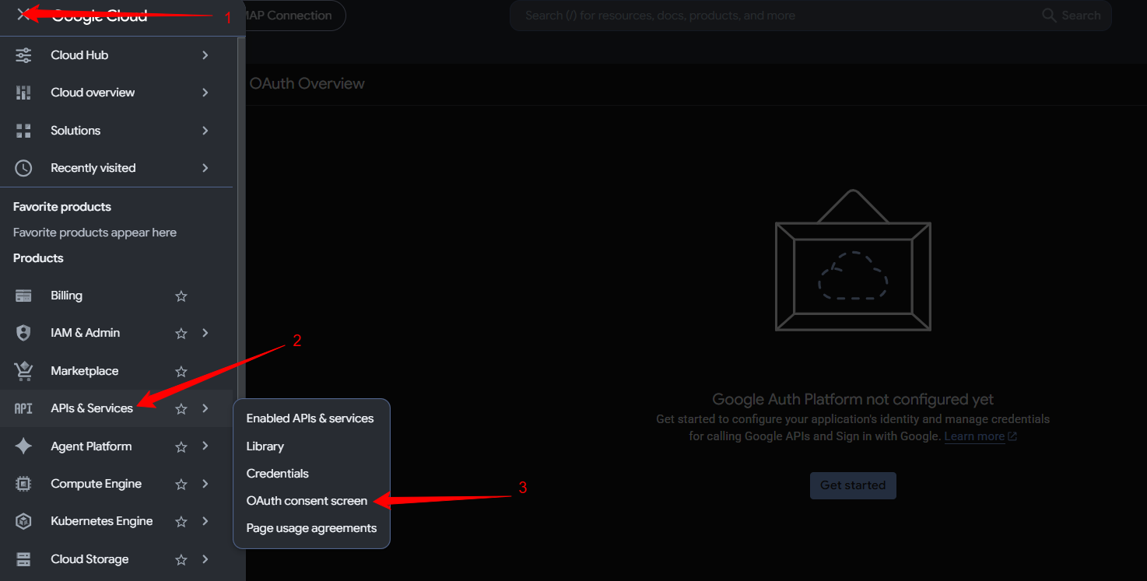
Task: Click the Products section heading
Action: click(38, 258)
